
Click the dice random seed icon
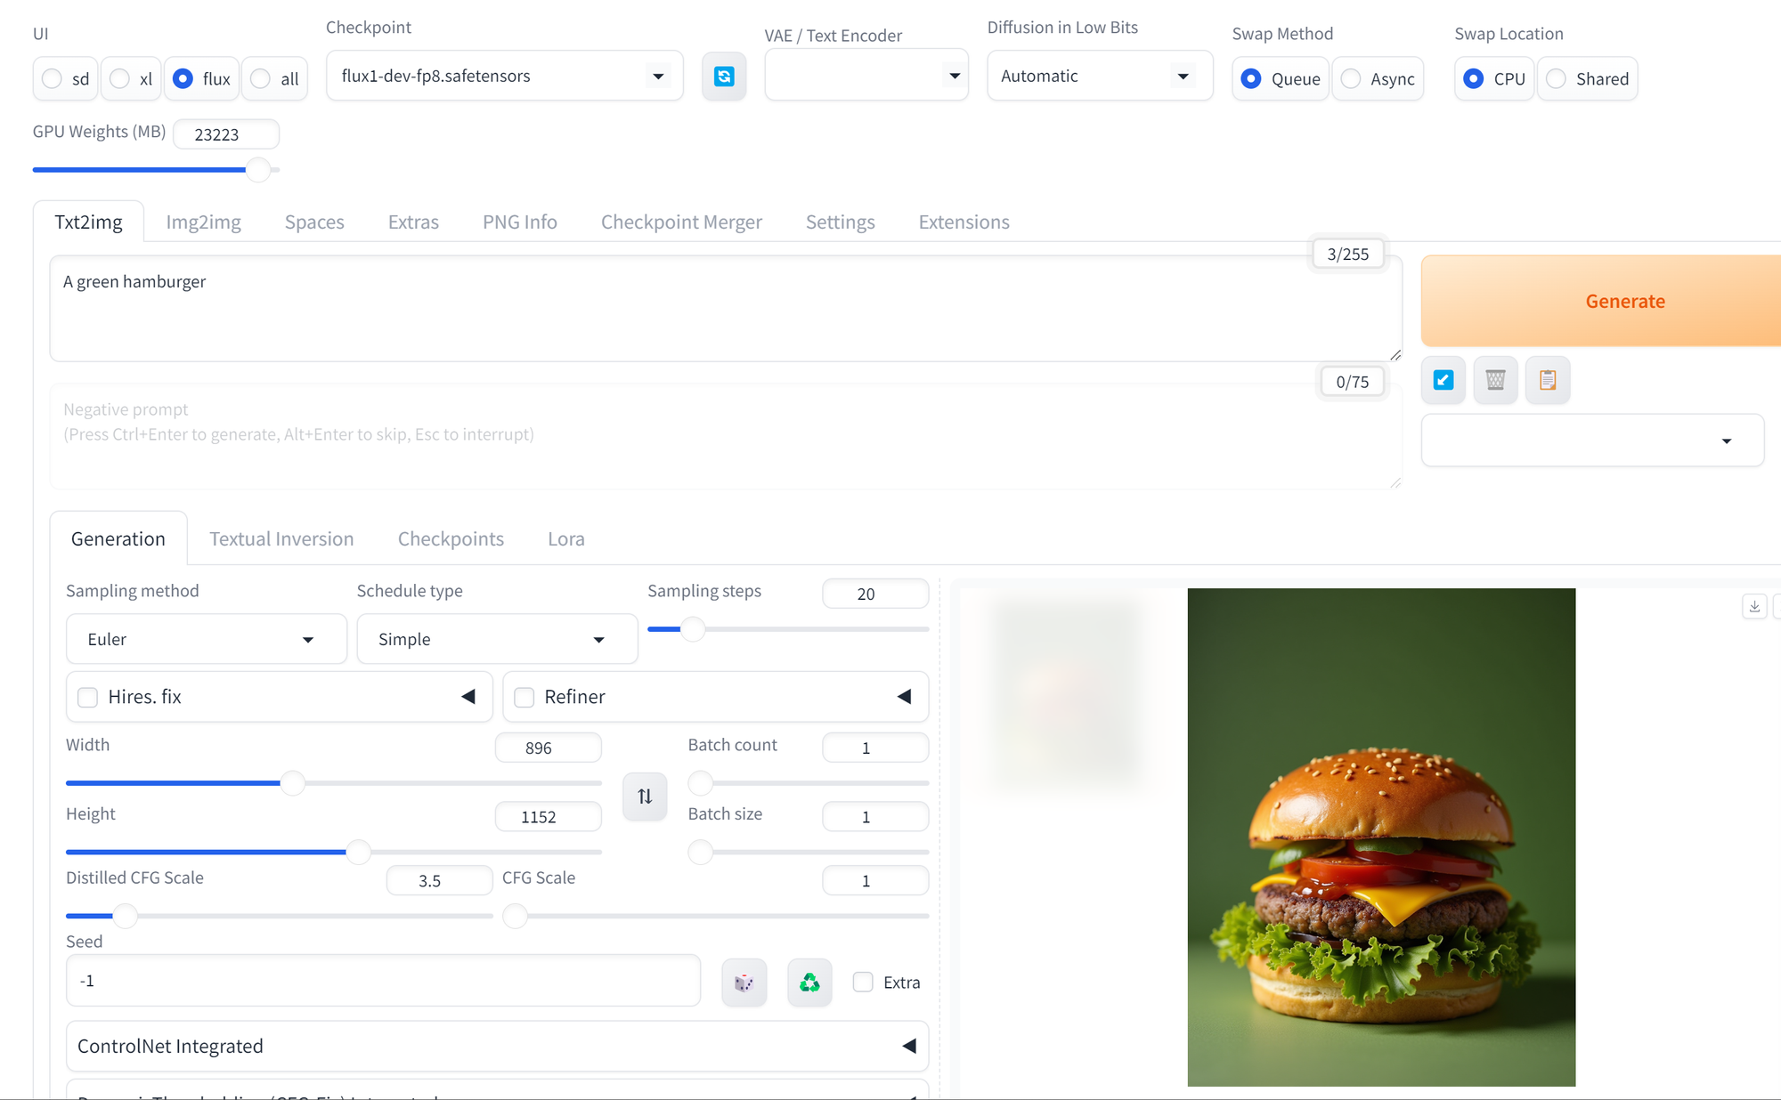click(x=744, y=983)
